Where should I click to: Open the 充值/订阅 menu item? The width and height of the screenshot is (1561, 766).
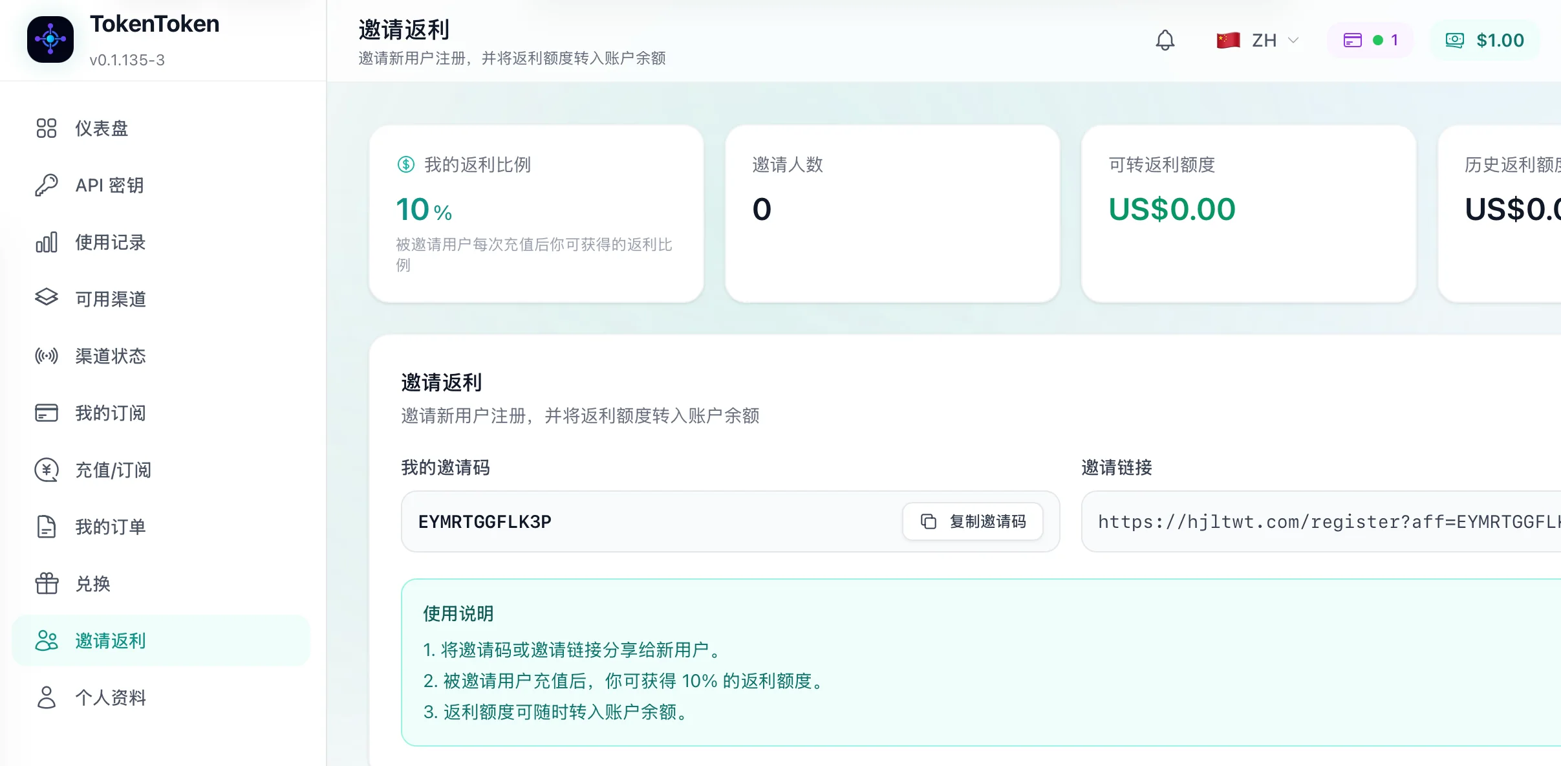tap(161, 470)
